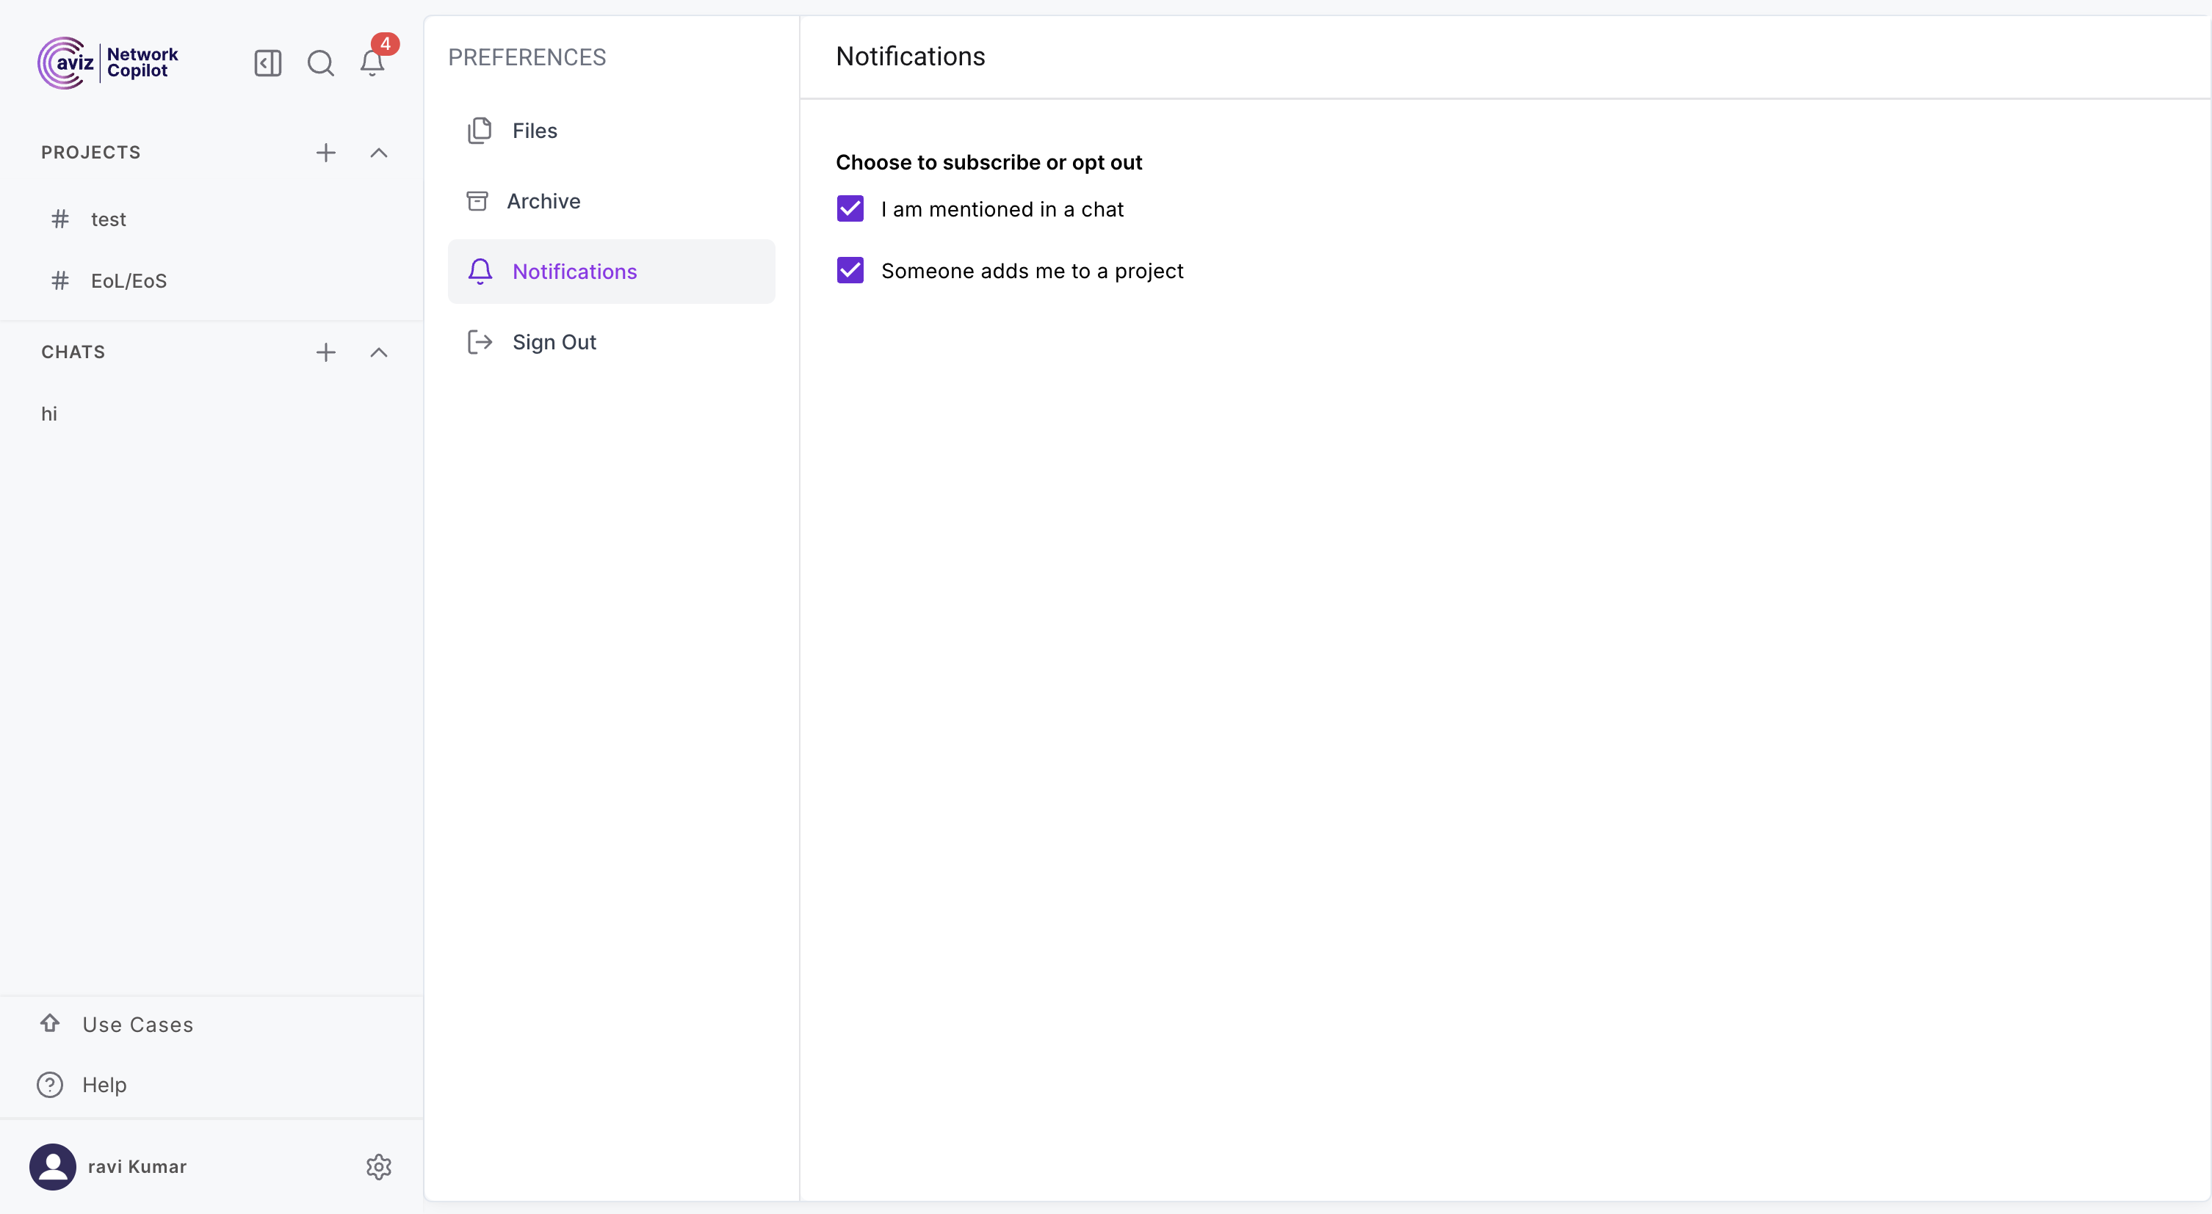Open the EoL/EoS project
The image size is (2212, 1214).
coord(129,280)
